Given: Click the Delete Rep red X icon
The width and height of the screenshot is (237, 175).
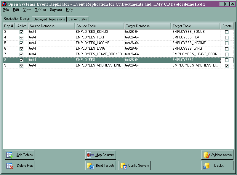Looking at the screenshot, I should [9, 166].
